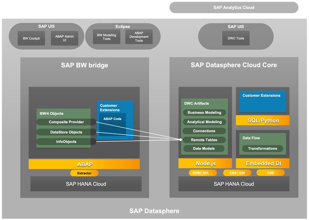Click the orange Embedded DI bar
The height and width of the screenshot is (220, 309).
[263, 164]
